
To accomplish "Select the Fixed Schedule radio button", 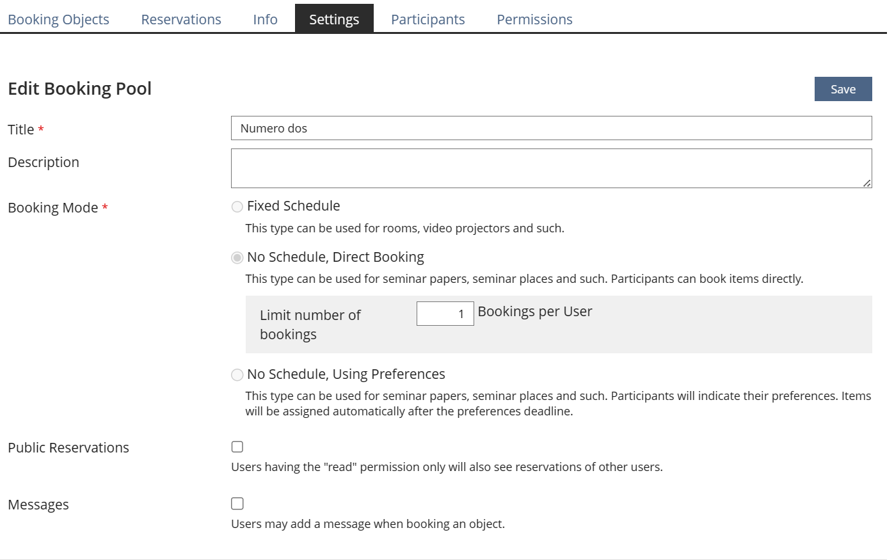I will (237, 207).
